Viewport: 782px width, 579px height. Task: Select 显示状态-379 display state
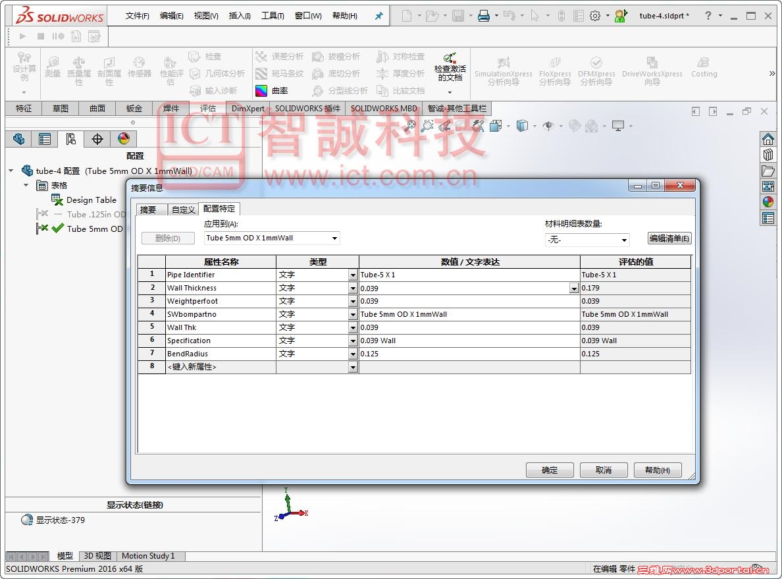pos(61,520)
